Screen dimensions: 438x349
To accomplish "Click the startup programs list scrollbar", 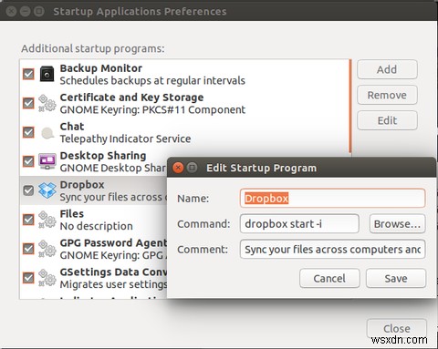I will point(350,107).
